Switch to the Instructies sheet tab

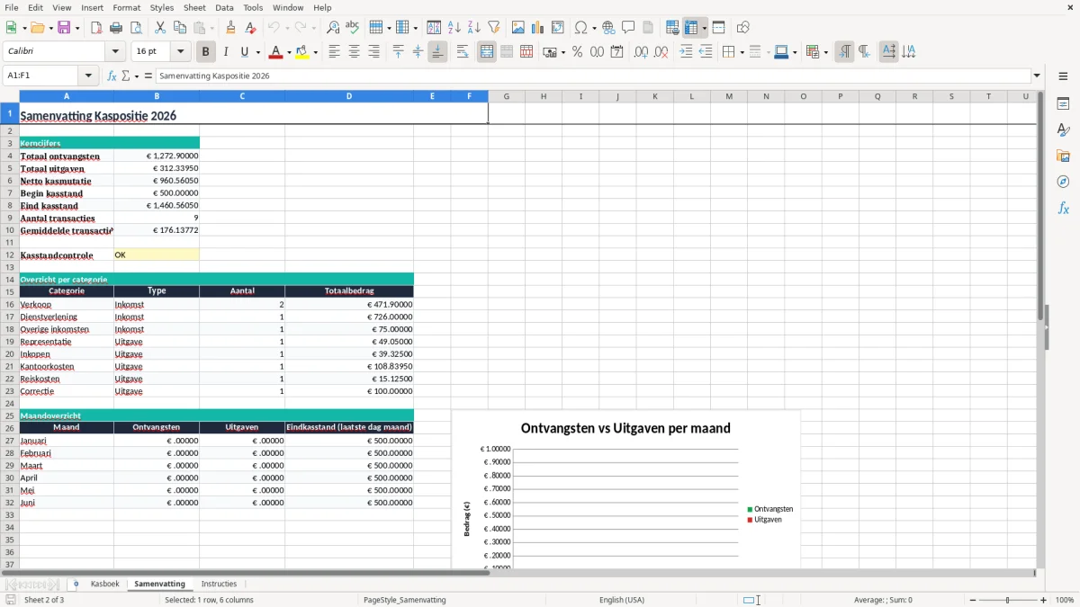point(219,585)
